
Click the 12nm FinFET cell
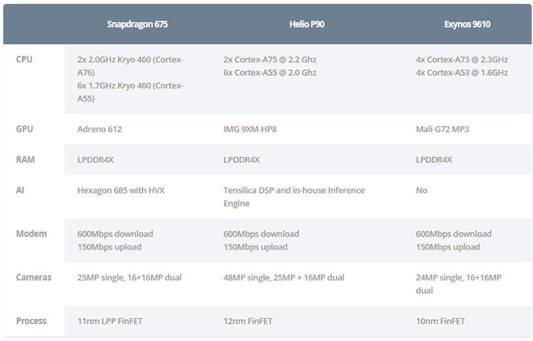pos(252,321)
